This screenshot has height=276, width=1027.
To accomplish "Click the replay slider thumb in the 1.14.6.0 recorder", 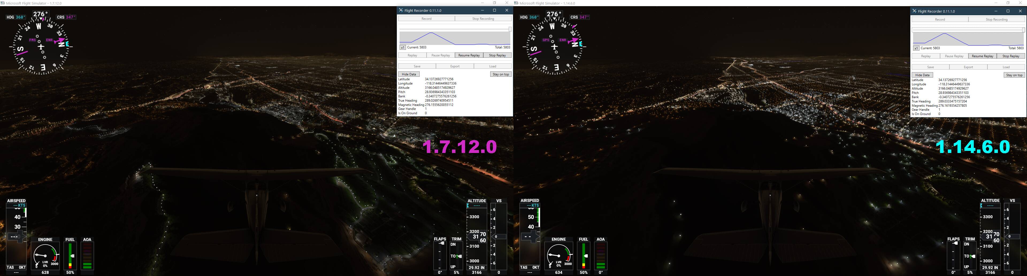I will (1024, 30).
